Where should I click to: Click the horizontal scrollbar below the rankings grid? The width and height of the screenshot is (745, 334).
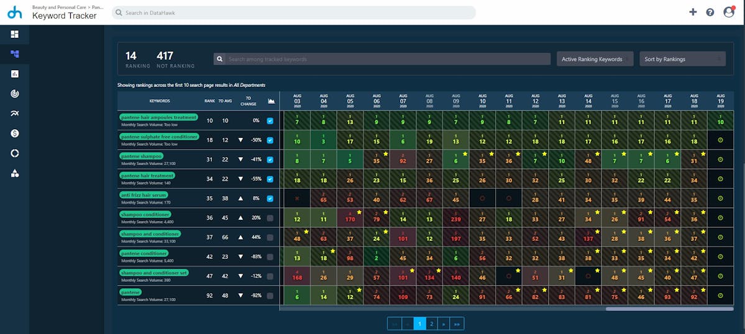669,309
